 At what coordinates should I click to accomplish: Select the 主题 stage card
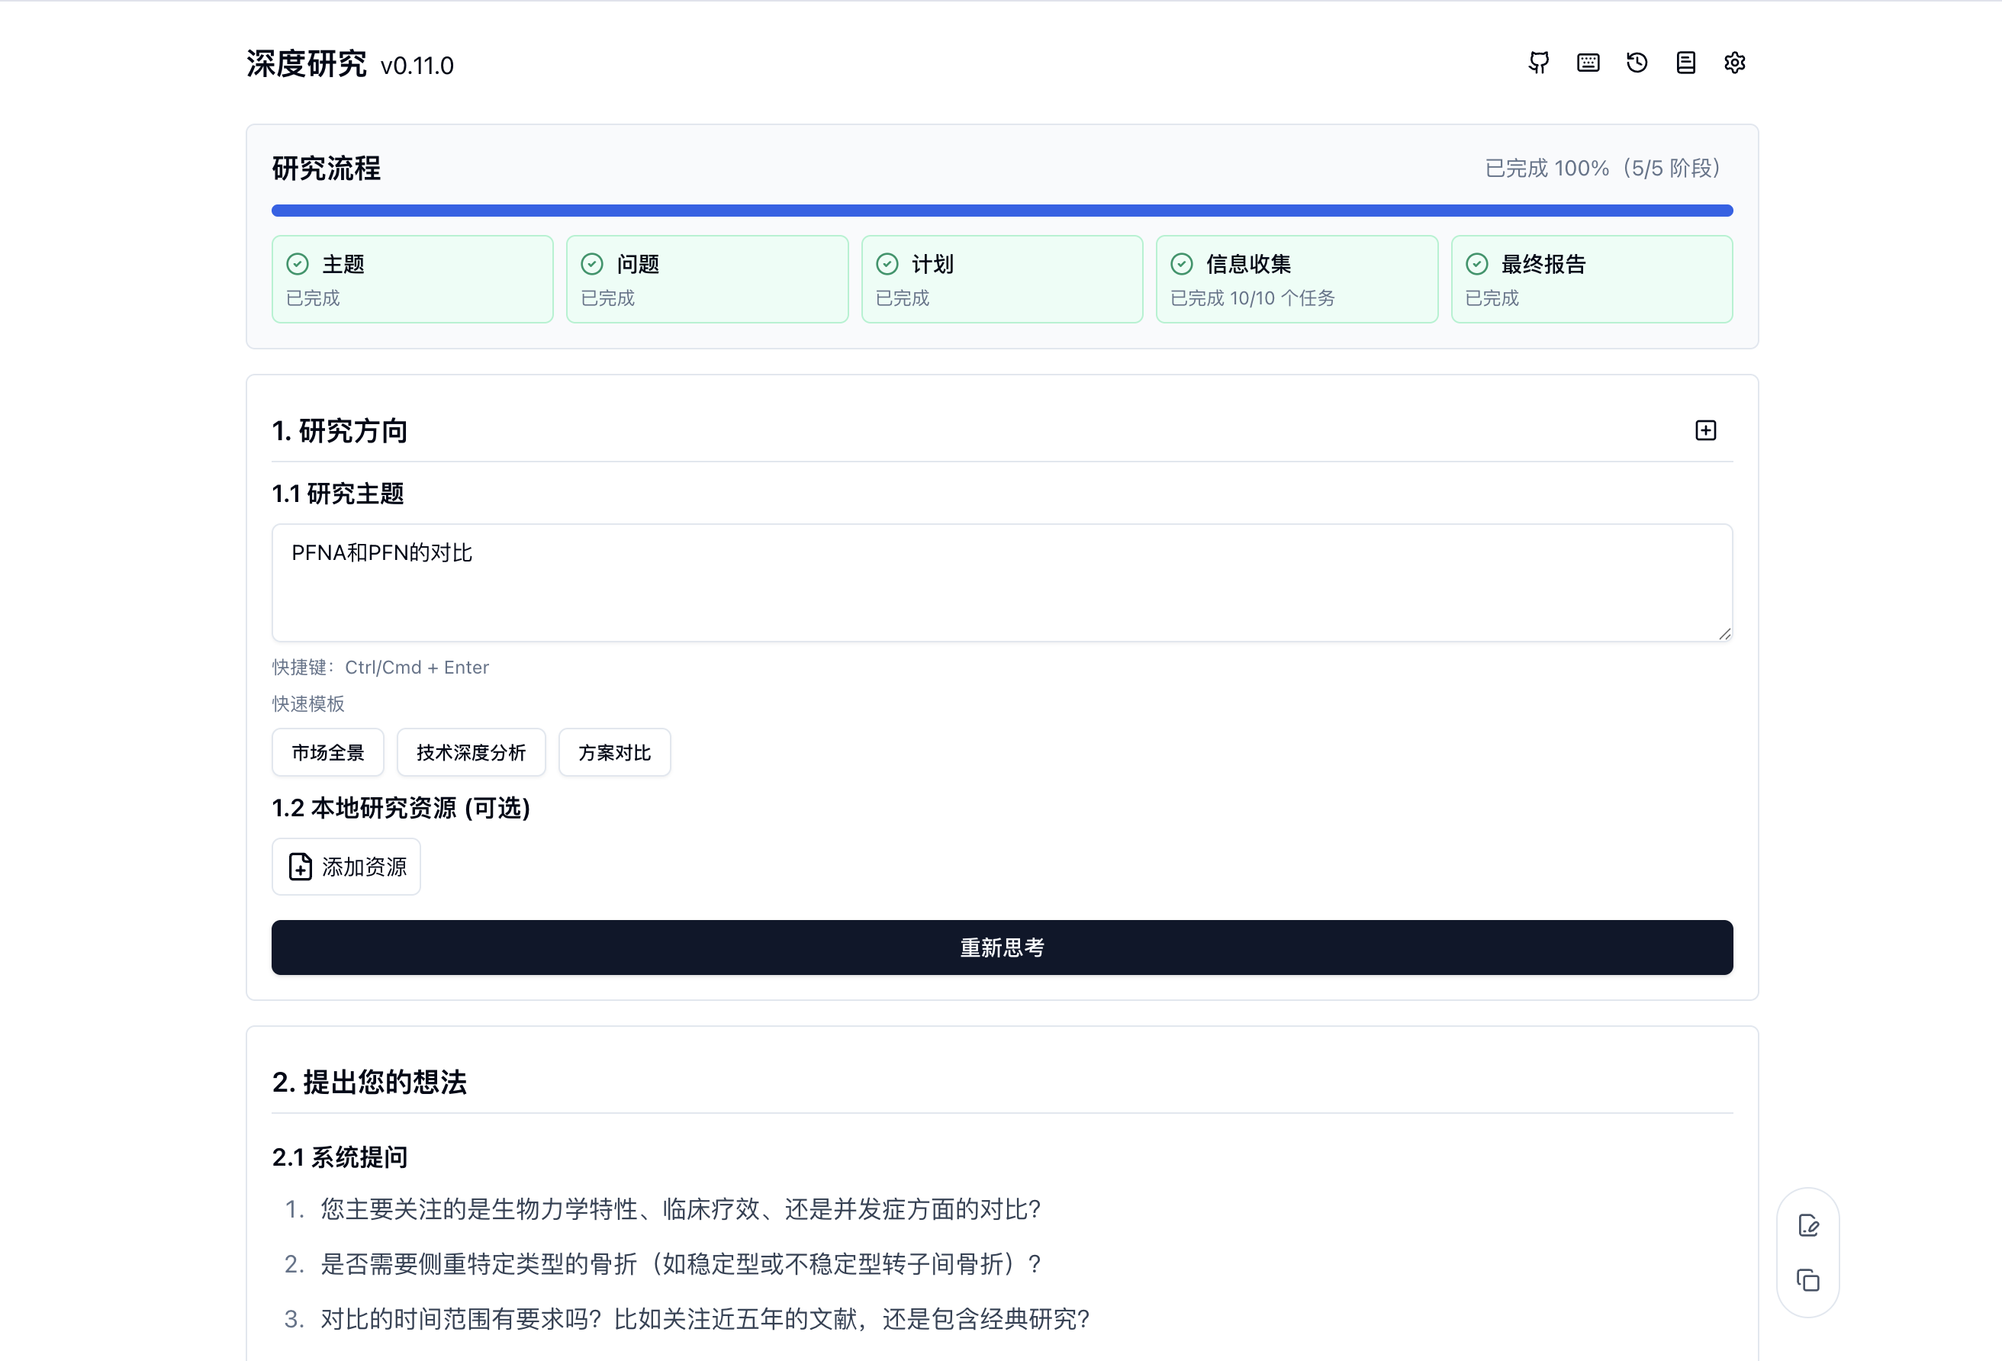[x=413, y=279]
